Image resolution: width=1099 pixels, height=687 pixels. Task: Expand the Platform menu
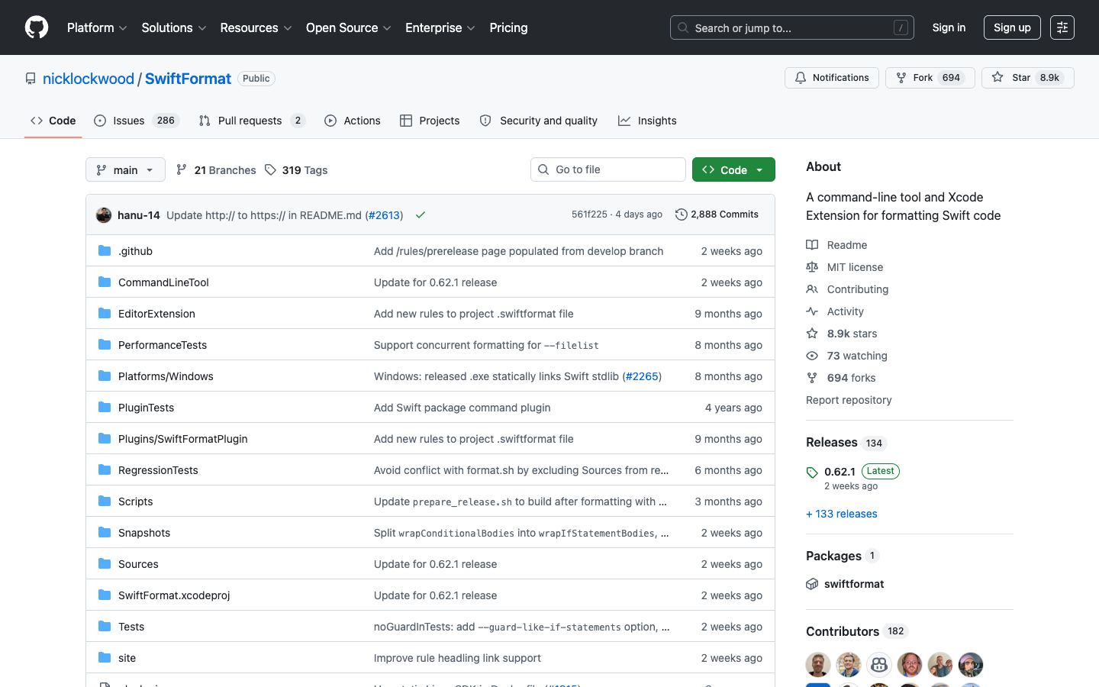pos(97,27)
